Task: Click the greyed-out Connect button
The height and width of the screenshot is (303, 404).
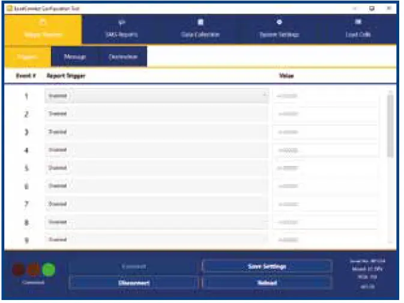Action: [x=134, y=266]
